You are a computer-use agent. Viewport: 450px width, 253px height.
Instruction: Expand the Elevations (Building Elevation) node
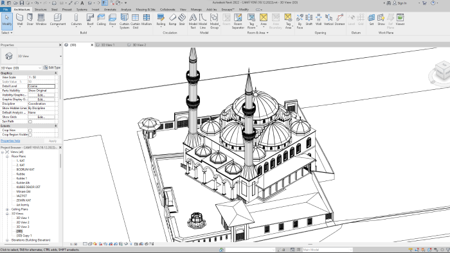point(7,240)
